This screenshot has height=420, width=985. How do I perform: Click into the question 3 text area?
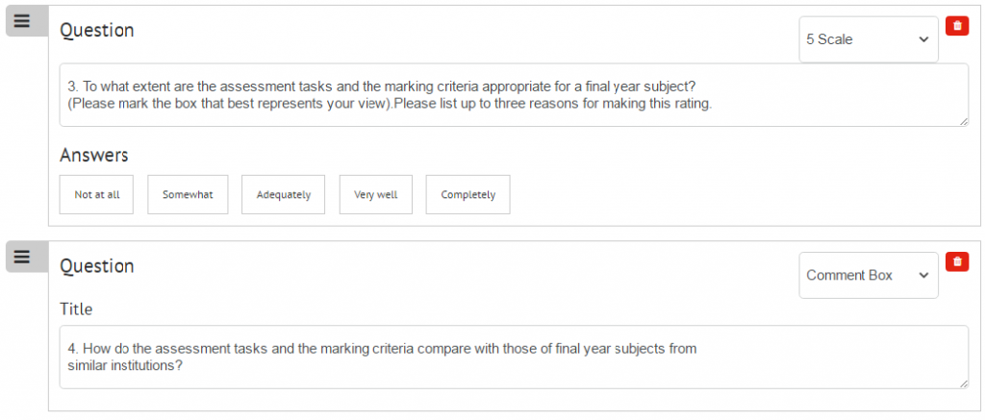pyautogui.click(x=514, y=95)
